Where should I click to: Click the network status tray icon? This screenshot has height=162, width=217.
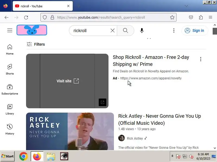tap(185, 156)
